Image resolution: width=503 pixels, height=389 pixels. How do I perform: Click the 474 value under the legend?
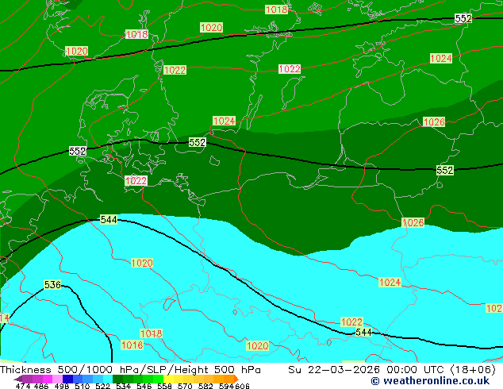click(23, 386)
